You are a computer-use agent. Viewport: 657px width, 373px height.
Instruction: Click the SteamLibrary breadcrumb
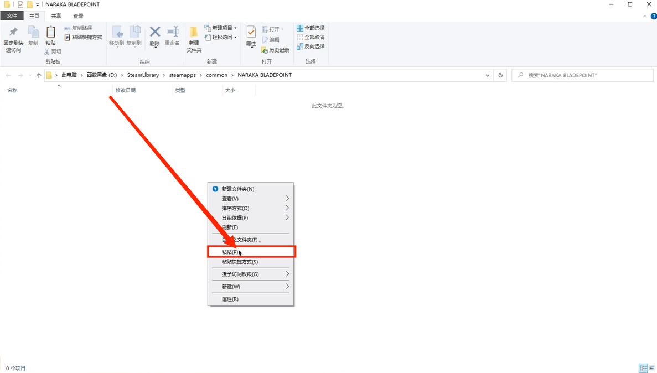tap(143, 75)
